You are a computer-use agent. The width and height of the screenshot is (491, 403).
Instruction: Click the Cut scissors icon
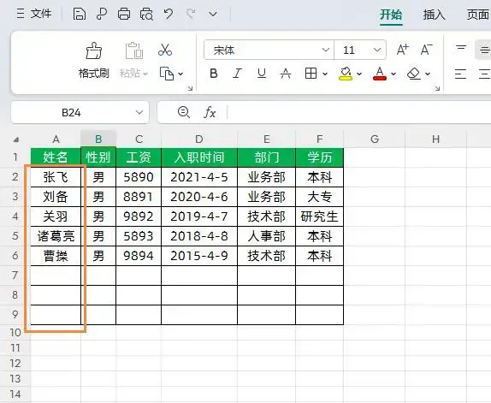165,50
